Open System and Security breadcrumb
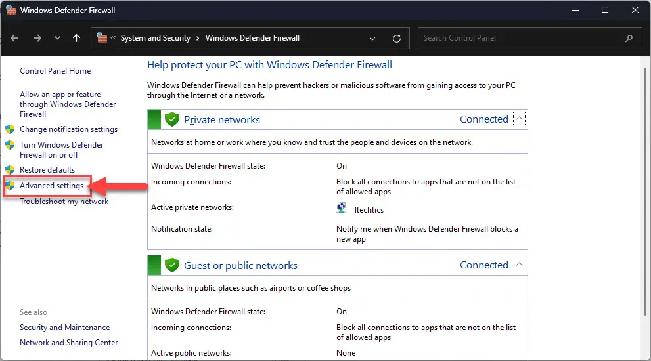This screenshot has height=361, width=651. click(x=155, y=38)
